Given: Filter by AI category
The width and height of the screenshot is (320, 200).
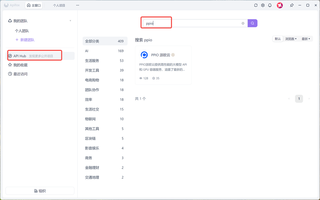Looking at the screenshot, I should (105, 51).
